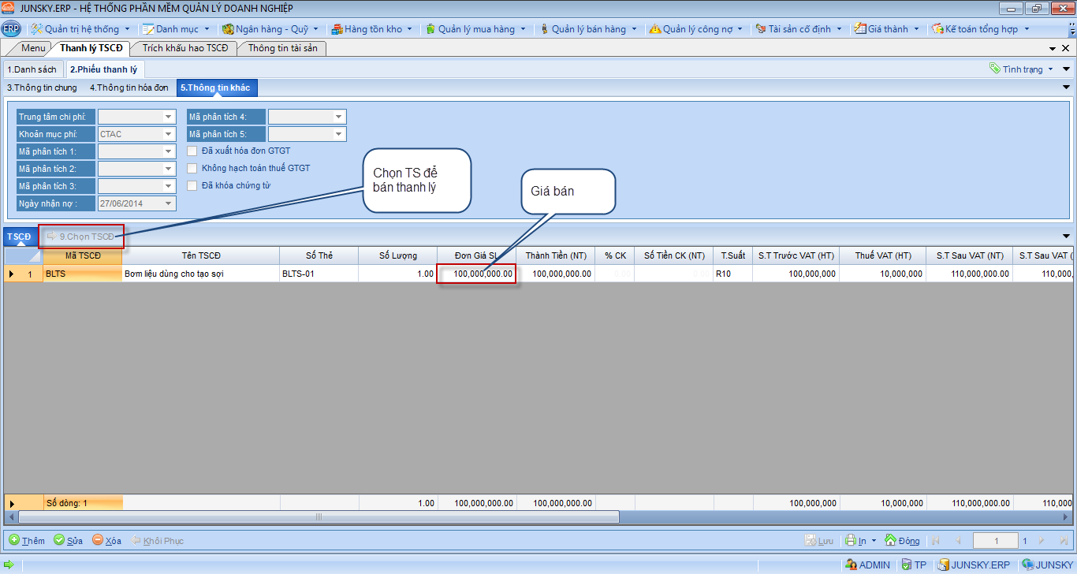This screenshot has width=1077, height=574.
Task: Open the Khoản mục phí dropdown
Action: click(x=168, y=134)
